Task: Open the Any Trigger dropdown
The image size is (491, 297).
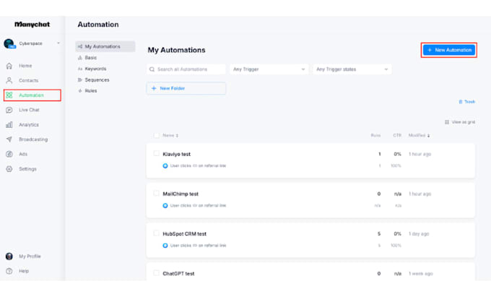Action: 269,69
